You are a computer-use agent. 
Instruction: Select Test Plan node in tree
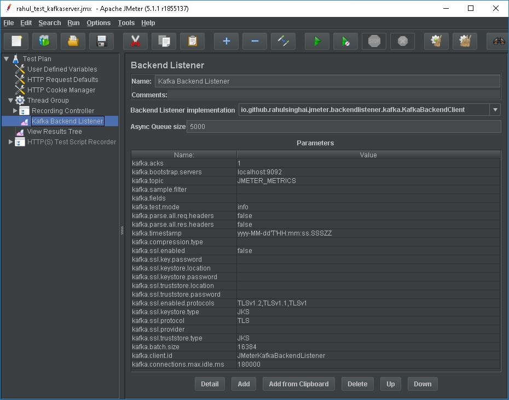tap(37, 58)
